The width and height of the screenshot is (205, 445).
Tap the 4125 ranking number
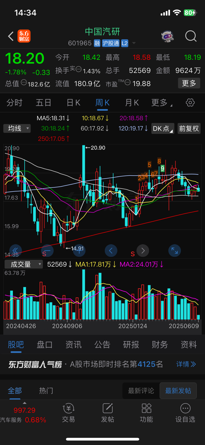(x=147, y=364)
